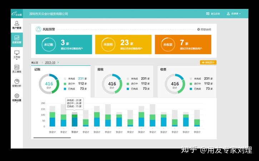This screenshot has width=259, height=161.
Task: Click the highlighted bar under the tooltip
Action: [75, 119]
